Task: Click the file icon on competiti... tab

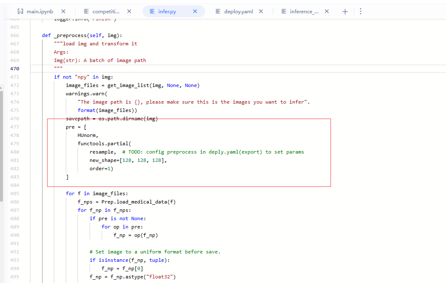Action: tap(86, 11)
